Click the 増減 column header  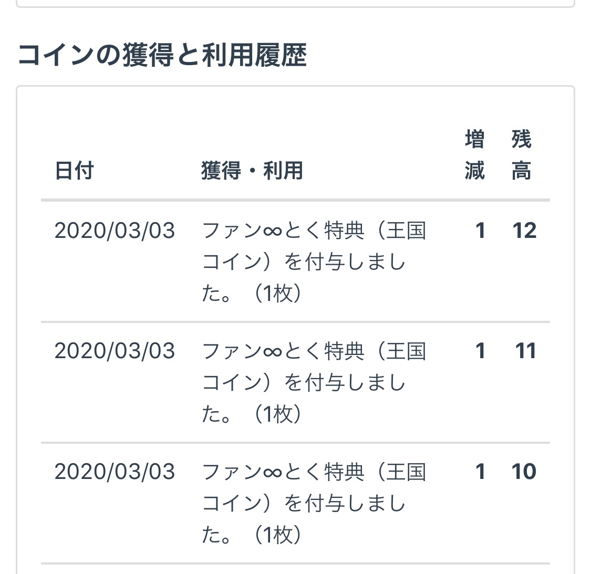(x=474, y=155)
